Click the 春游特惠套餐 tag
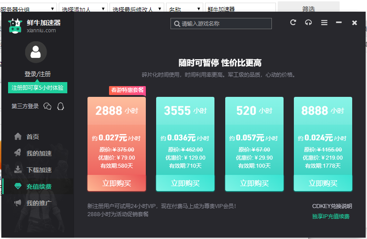Screen dimensions: 367x239 [127, 90]
